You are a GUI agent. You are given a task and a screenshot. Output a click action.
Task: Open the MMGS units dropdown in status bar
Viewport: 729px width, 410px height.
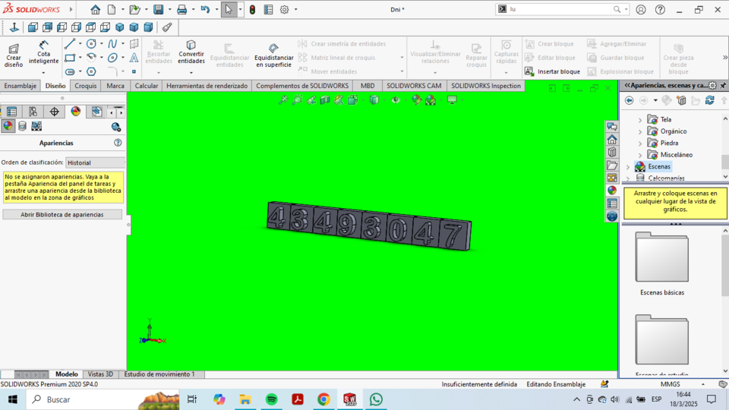[703, 384]
